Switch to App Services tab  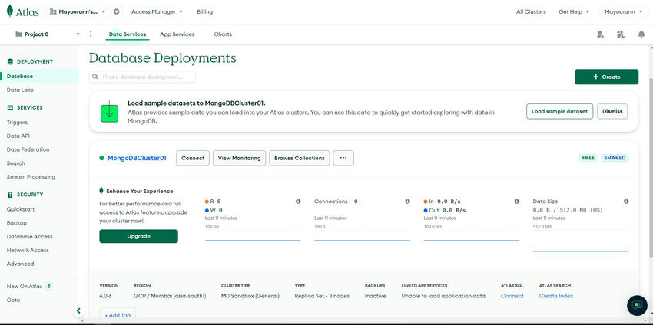(177, 34)
